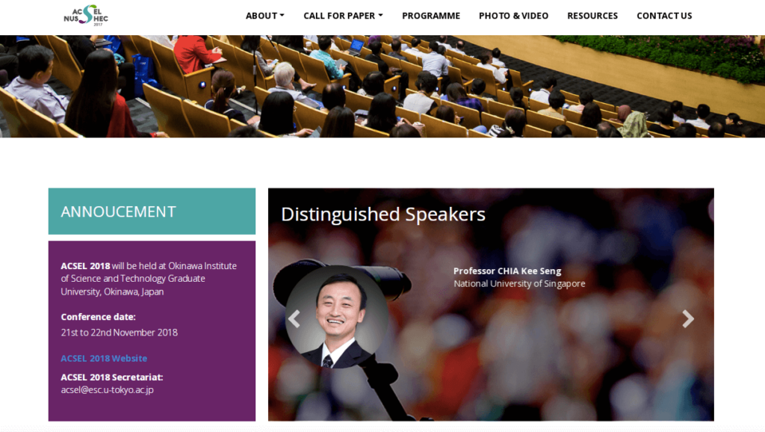The width and height of the screenshot is (765, 432).
Task: Click the ACSEL NUS HEC 2017 logo
Action: tap(86, 15)
